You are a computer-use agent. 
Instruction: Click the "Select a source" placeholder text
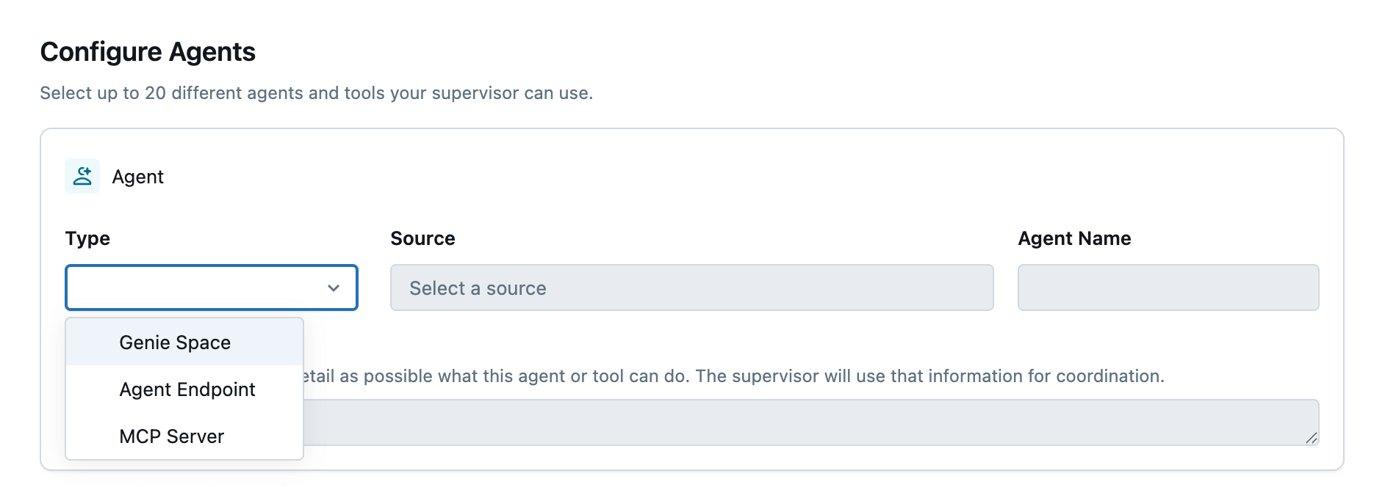click(478, 288)
